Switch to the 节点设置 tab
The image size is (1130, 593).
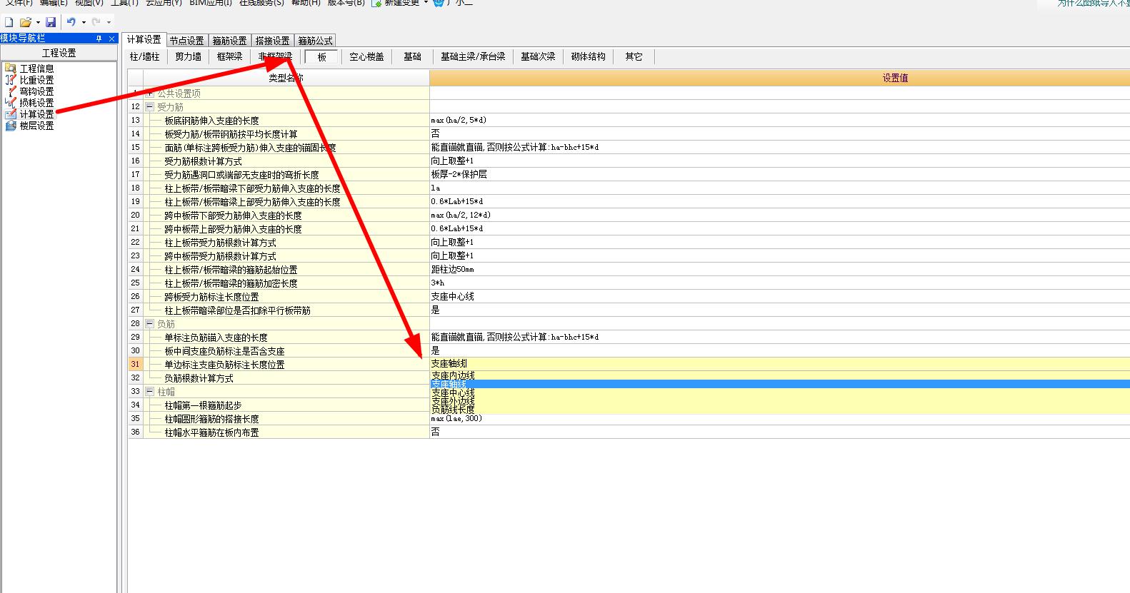(x=187, y=41)
